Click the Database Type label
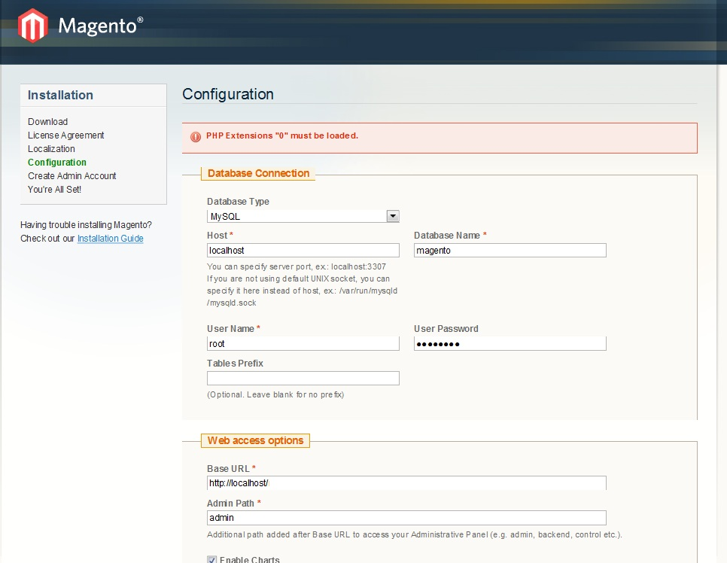727x563 pixels. pyautogui.click(x=238, y=201)
